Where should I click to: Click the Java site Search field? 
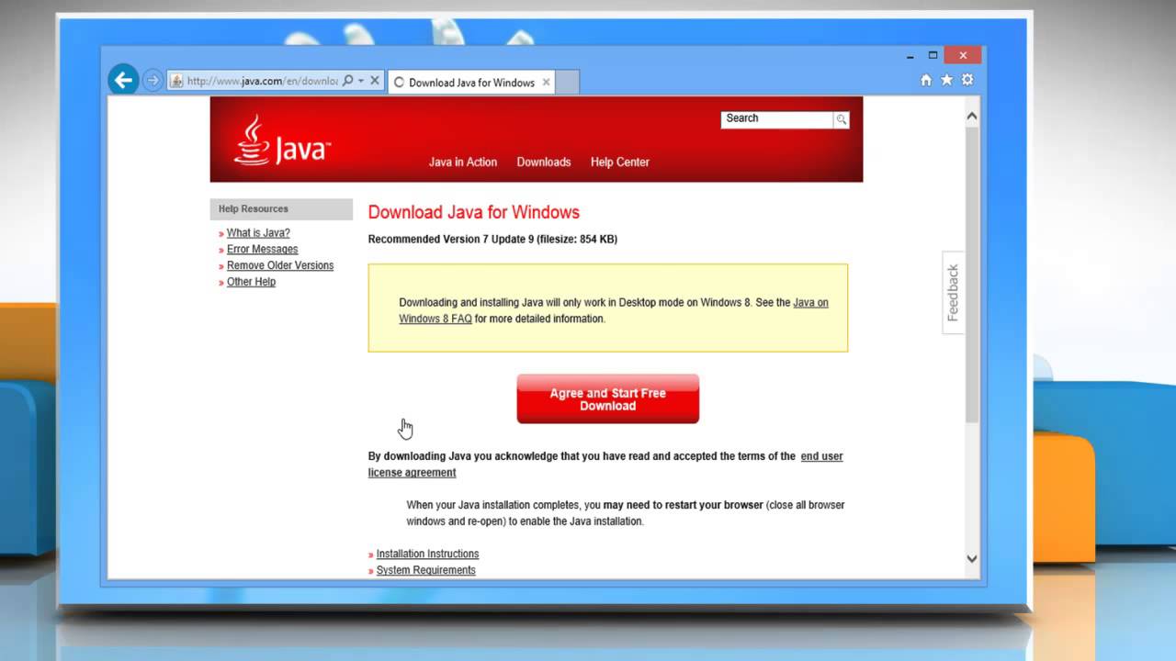[776, 118]
